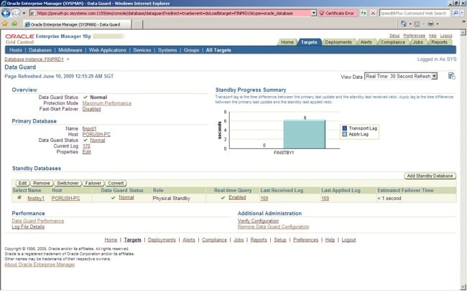Open the finprd1 primary database link

coord(89,128)
